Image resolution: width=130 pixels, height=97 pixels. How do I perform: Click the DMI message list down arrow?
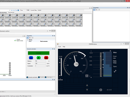87,90
